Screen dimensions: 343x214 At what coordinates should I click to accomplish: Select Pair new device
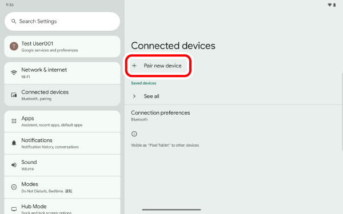click(x=158, y=66)
